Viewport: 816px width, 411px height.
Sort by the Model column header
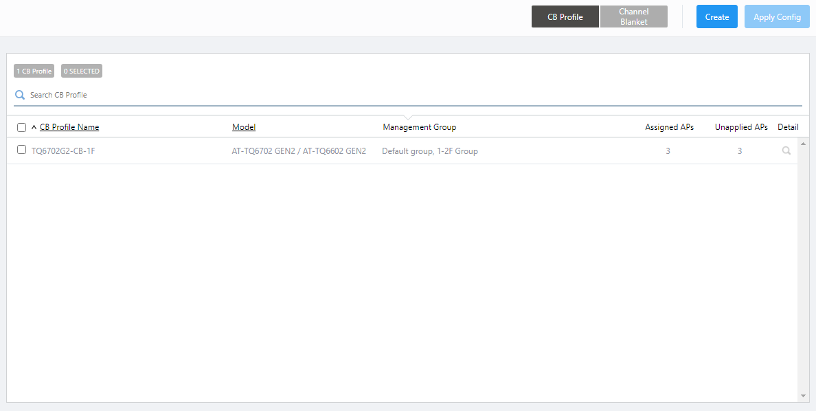[244, 127]
